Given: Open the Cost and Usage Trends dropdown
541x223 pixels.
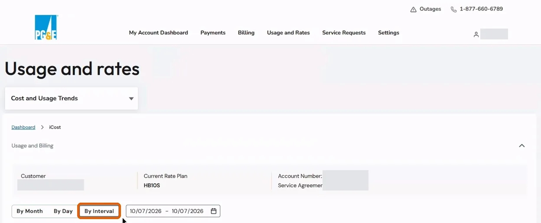Looking at the screenshot, I should point(72,98).
